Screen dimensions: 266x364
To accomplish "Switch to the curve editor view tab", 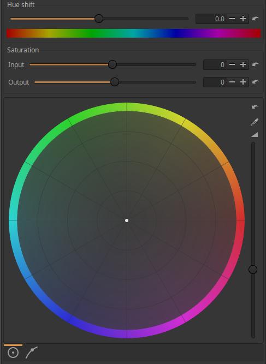I will click(31, 353).
